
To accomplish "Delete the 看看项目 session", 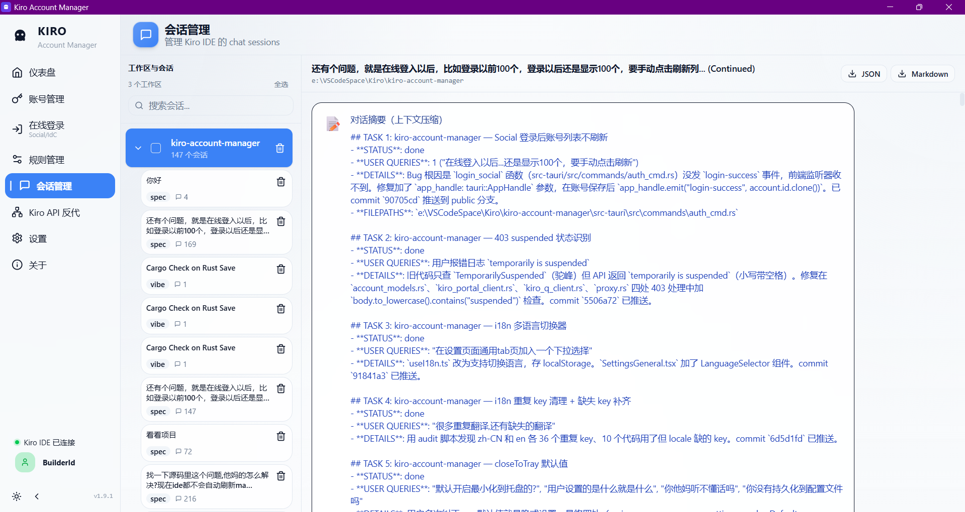I will click(281, 436).
